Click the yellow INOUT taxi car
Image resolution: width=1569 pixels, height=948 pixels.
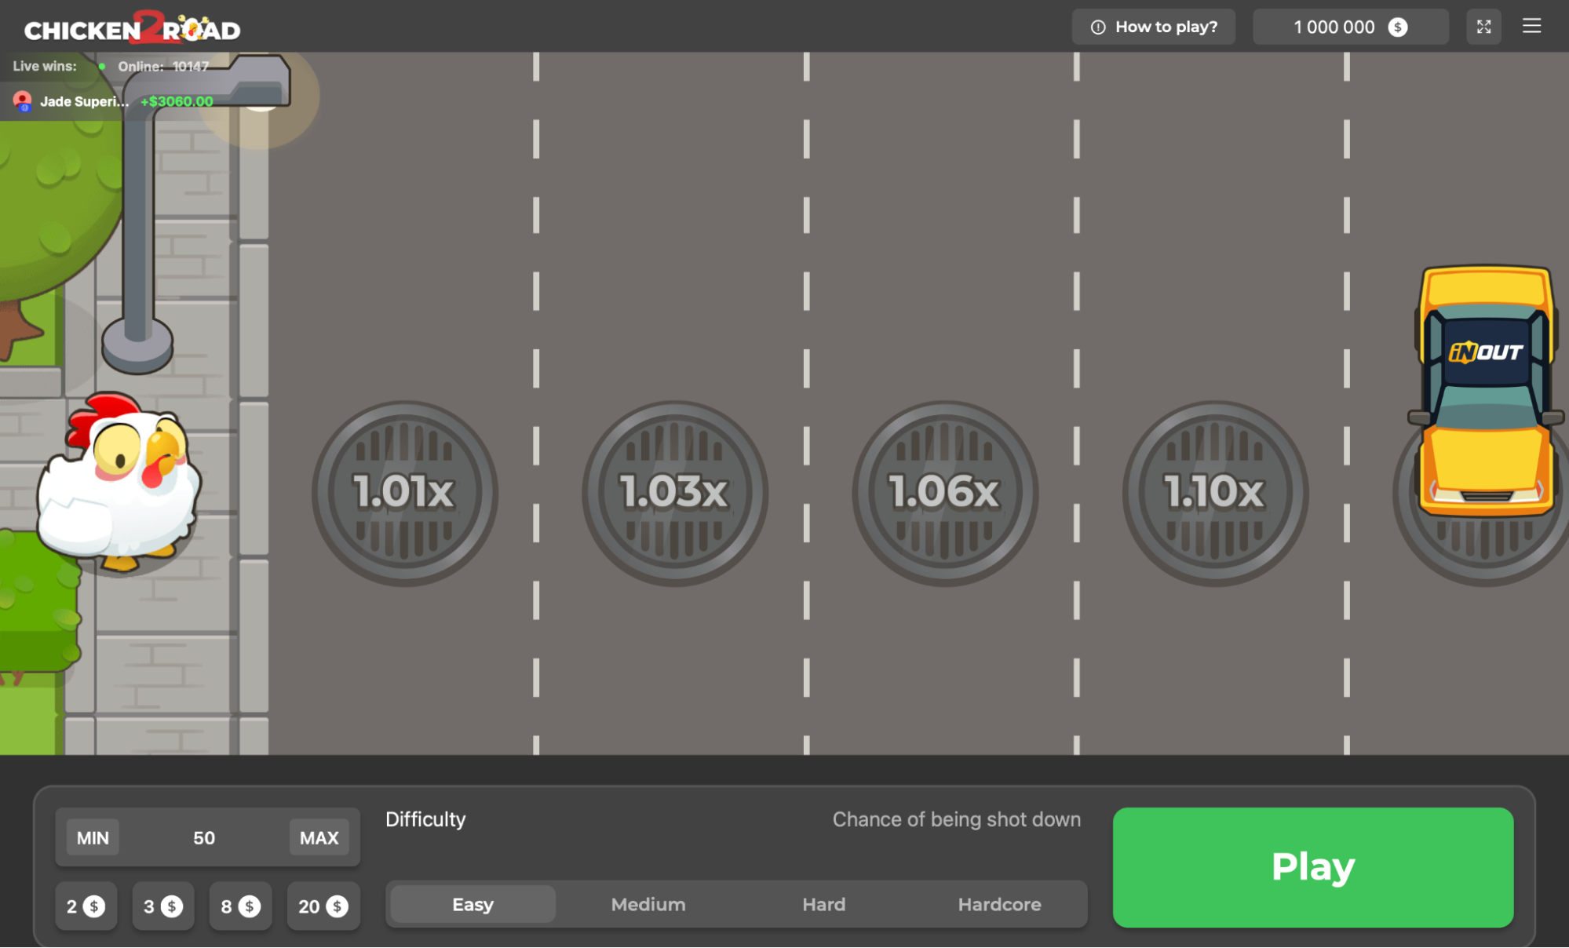pyautogui.click(x=1485, y=391)
